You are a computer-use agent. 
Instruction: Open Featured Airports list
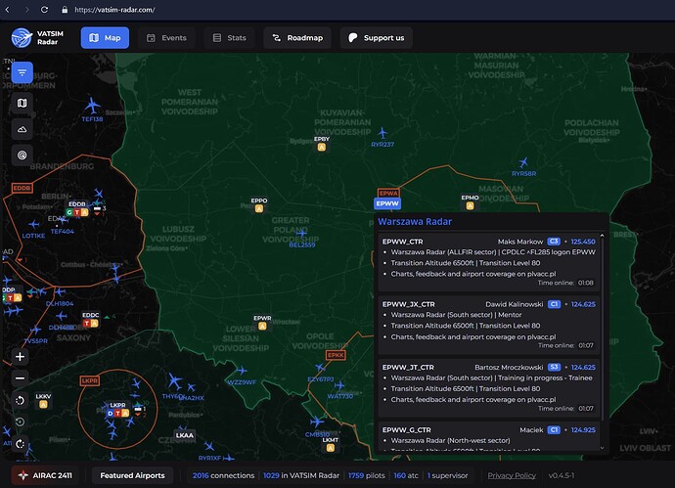click(133, 475)
